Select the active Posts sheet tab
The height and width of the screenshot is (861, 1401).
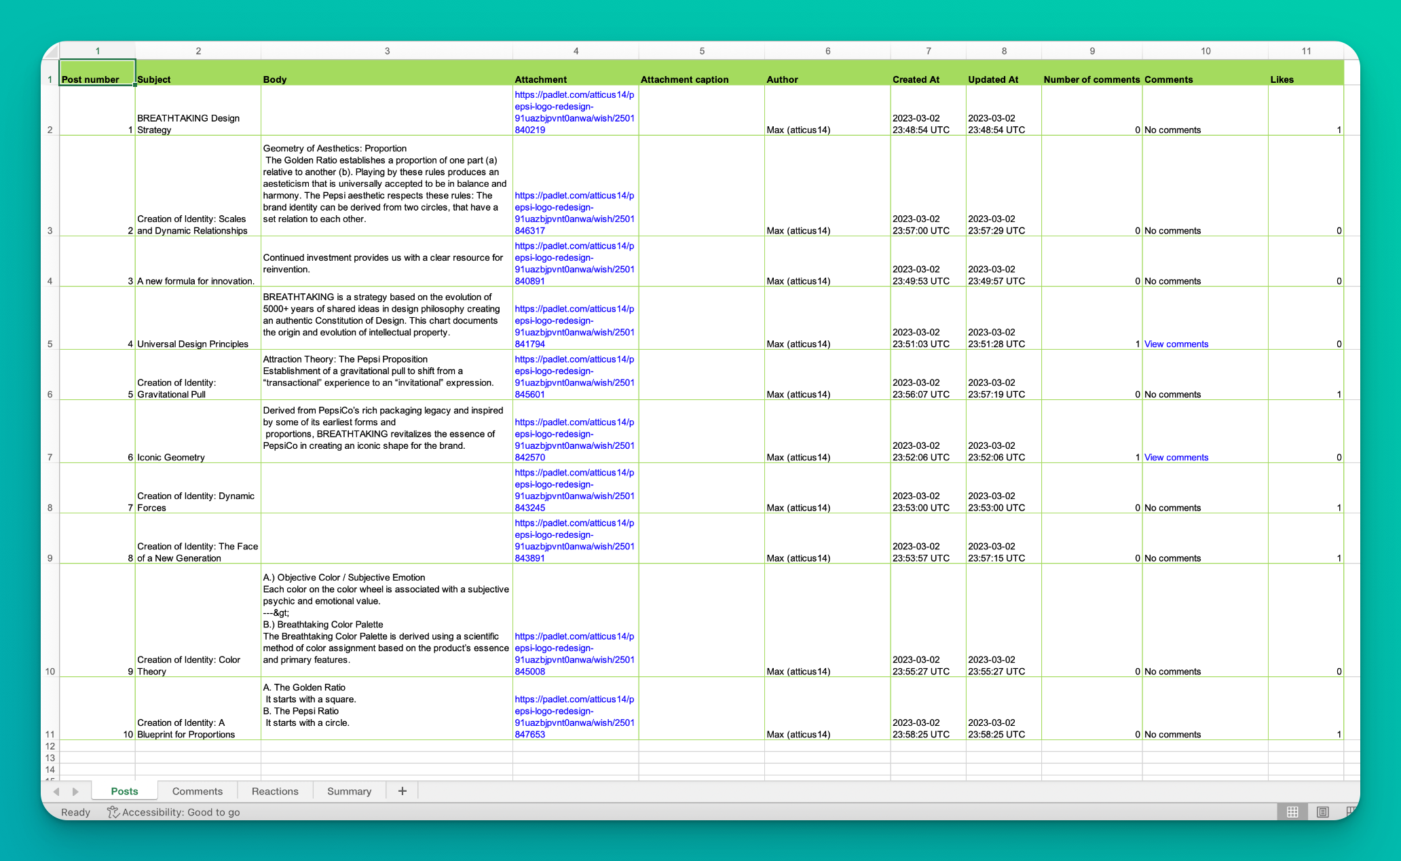tap(124, 790)
